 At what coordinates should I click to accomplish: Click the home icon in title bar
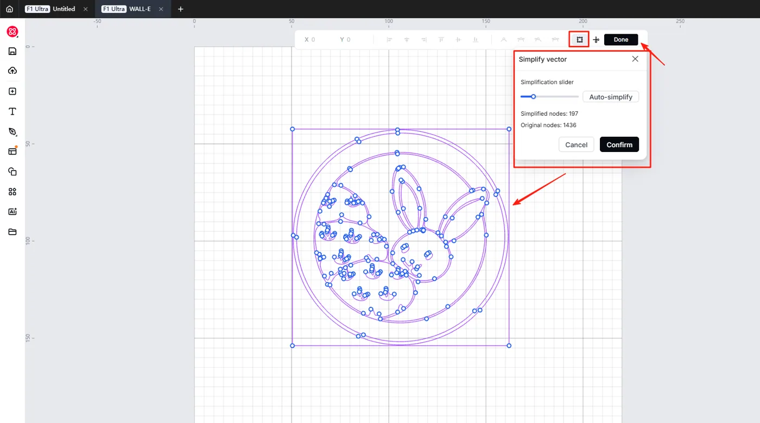[x=9, y=9]
